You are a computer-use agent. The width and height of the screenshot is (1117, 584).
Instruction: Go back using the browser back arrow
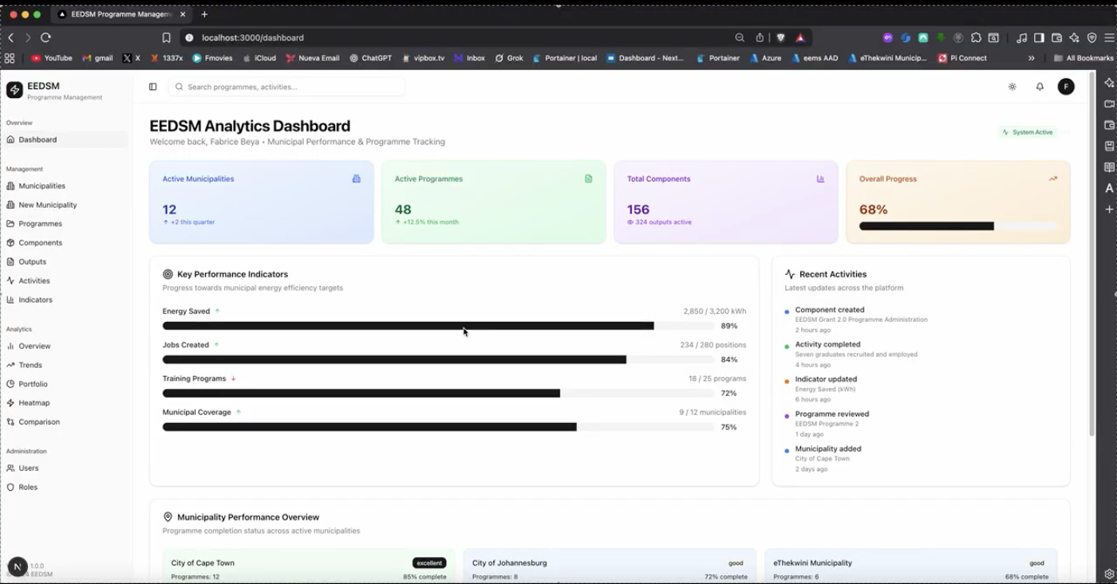pos(10,37)
